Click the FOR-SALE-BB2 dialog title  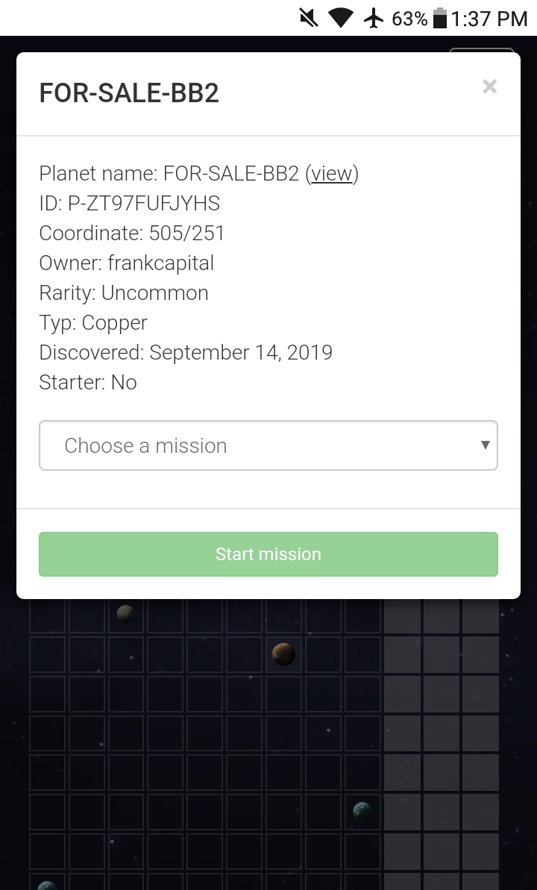pyautogui.click(x=129, y=94)
